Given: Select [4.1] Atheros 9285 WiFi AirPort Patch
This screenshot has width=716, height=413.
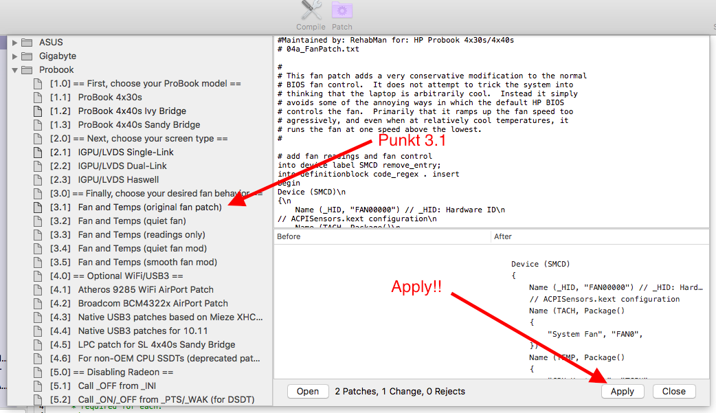Looking at the screenshot, I should point(131,289).
